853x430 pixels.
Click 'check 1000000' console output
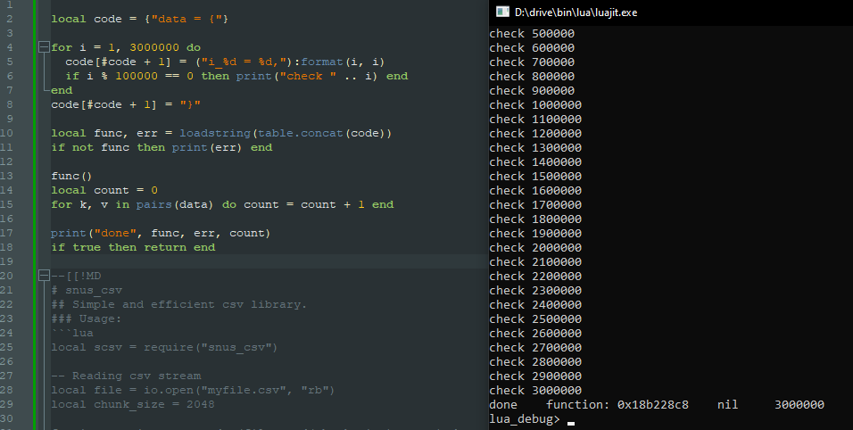[x=535, y=105]
